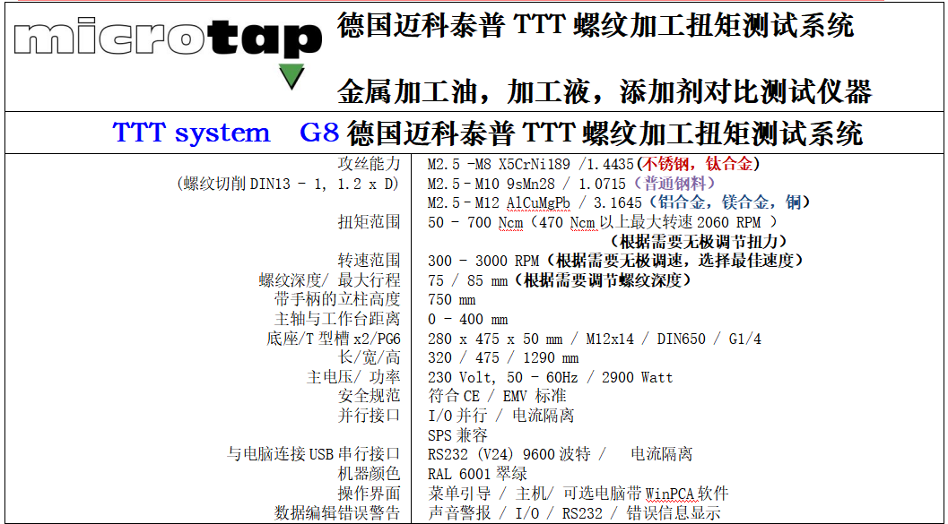Viewport: 948px width, 524px height.
Task: Click value '0 - 400 mm'
Action: 467,320
